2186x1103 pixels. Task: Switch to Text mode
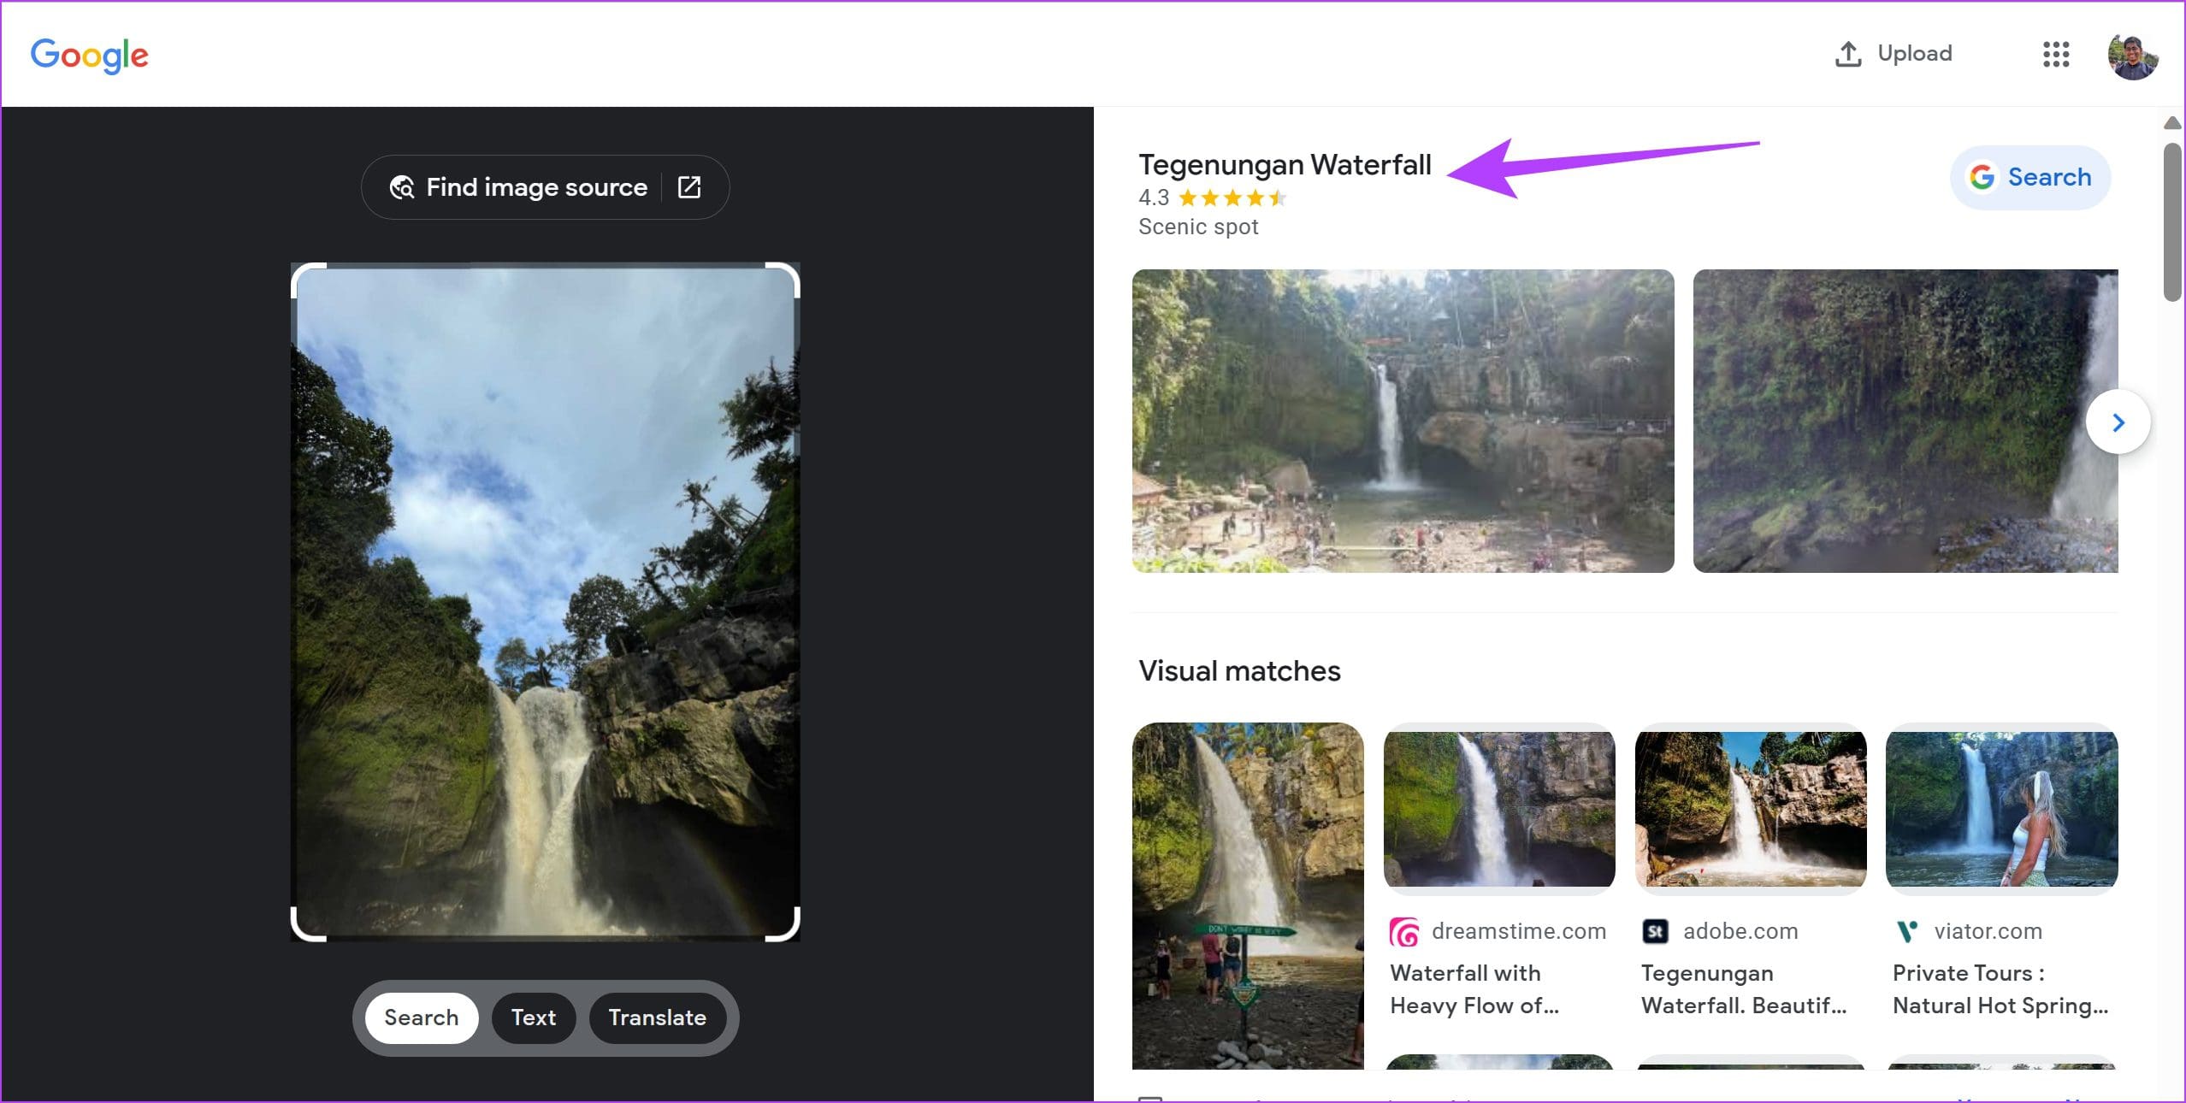tap(533, 1017)
